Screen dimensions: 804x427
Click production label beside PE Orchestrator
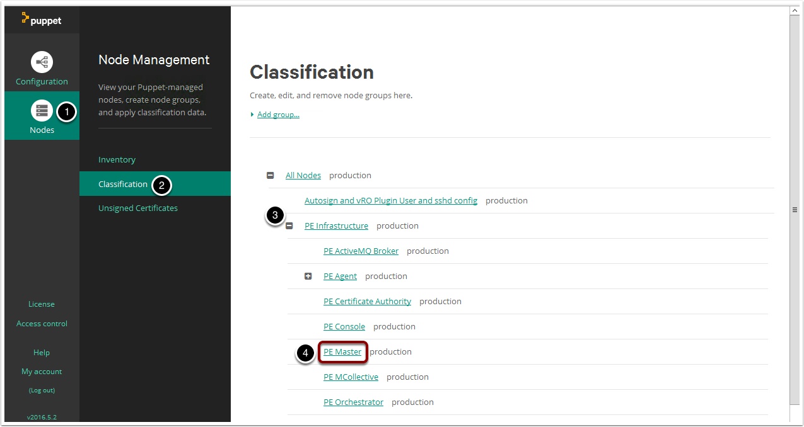point(412,402)
